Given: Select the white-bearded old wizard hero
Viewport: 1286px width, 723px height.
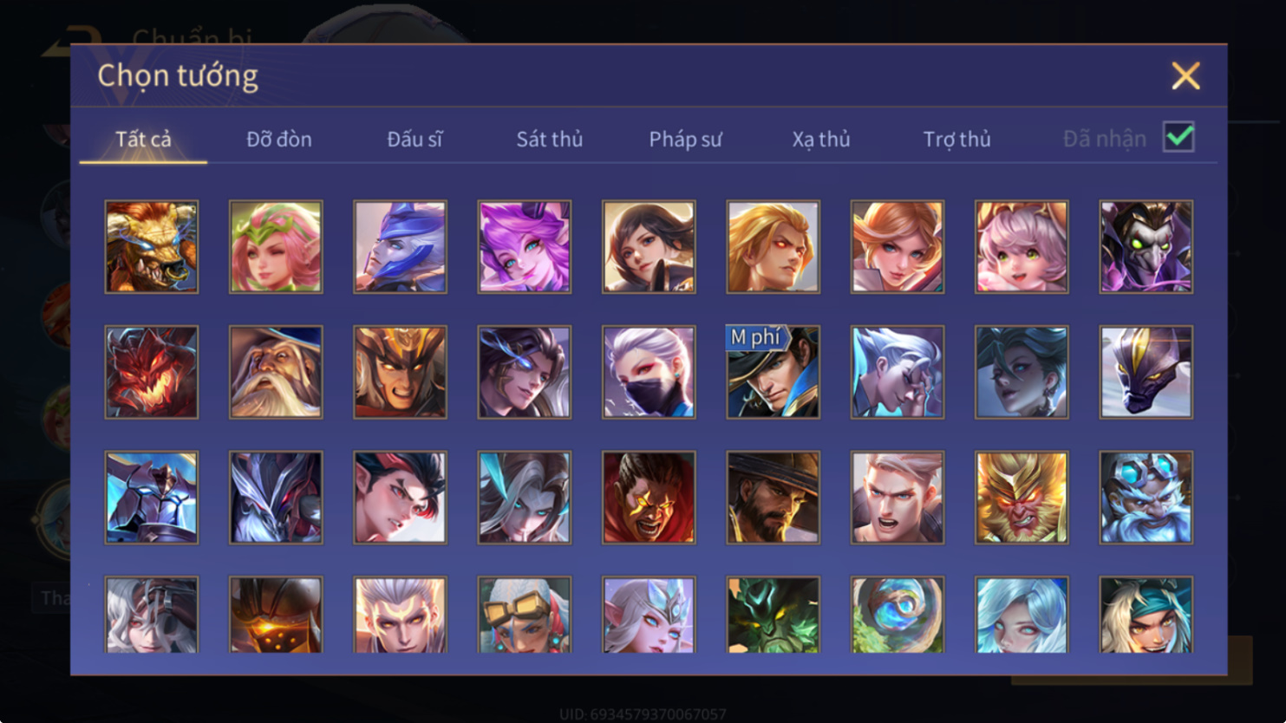Looking at the screenshot, I should 276,372.
